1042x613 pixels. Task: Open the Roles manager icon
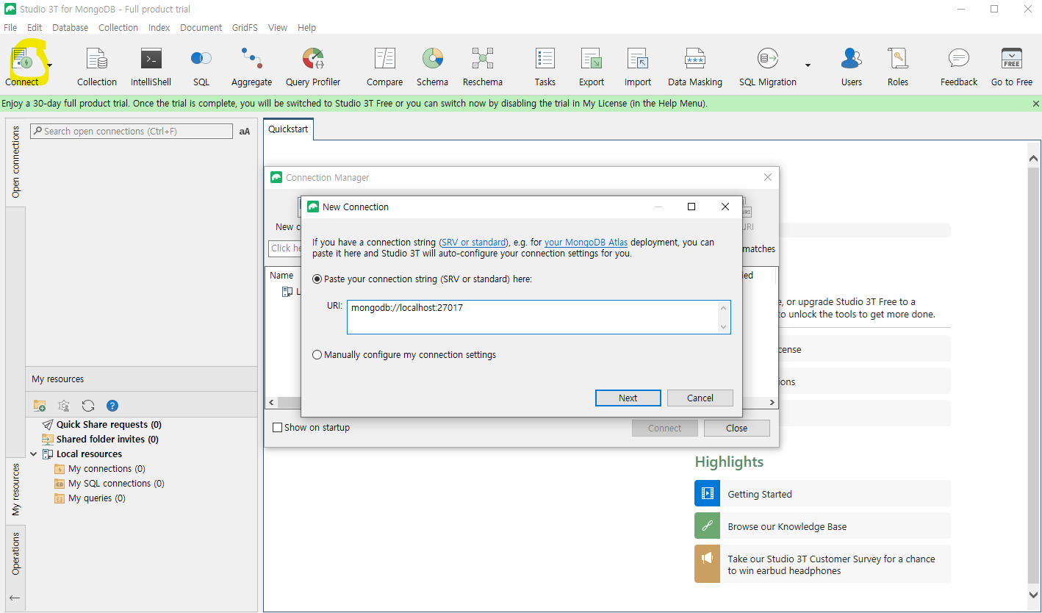click(898, 67)
